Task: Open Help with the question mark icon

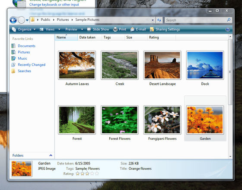Action: tap(228, 29)
